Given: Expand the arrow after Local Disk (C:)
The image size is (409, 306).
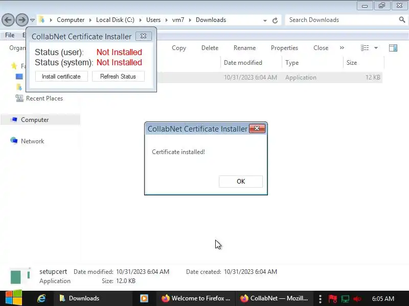Looking at the screenshot, I should click(140, 20).
